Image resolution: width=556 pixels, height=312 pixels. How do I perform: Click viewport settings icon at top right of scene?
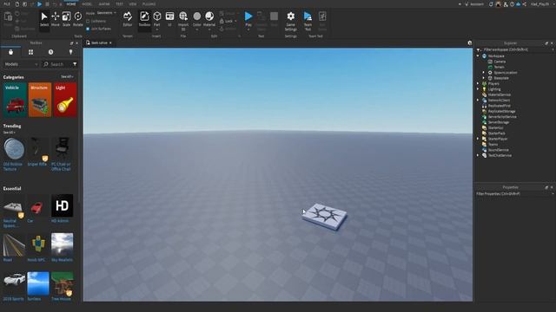coord(470,42)
